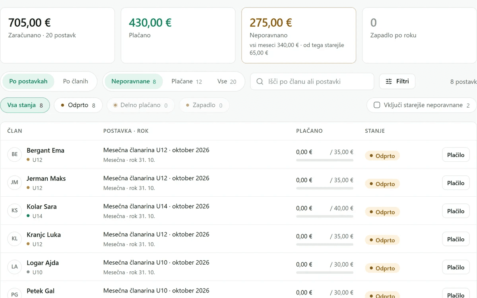Show Neporavnane items tab

(134, 81)
